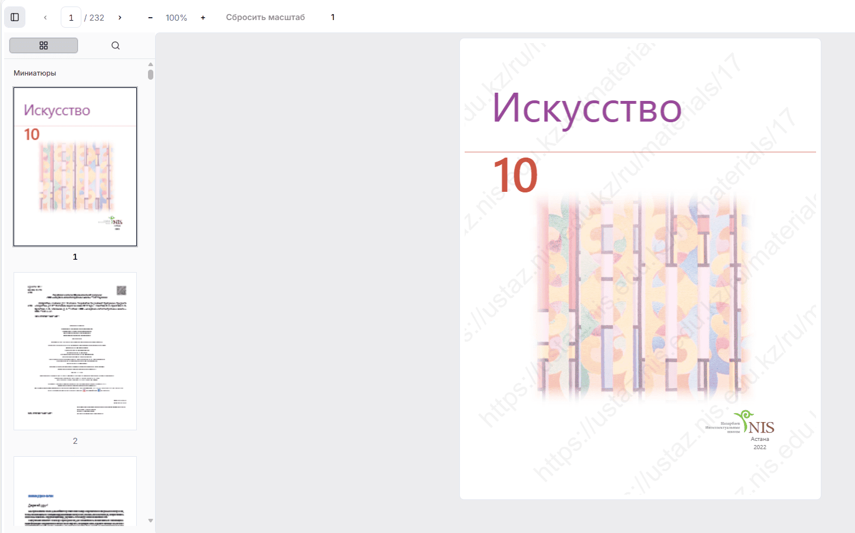Open the search tab in the sidebar
The width and height of the screenshot is (855, 533).
116,45
